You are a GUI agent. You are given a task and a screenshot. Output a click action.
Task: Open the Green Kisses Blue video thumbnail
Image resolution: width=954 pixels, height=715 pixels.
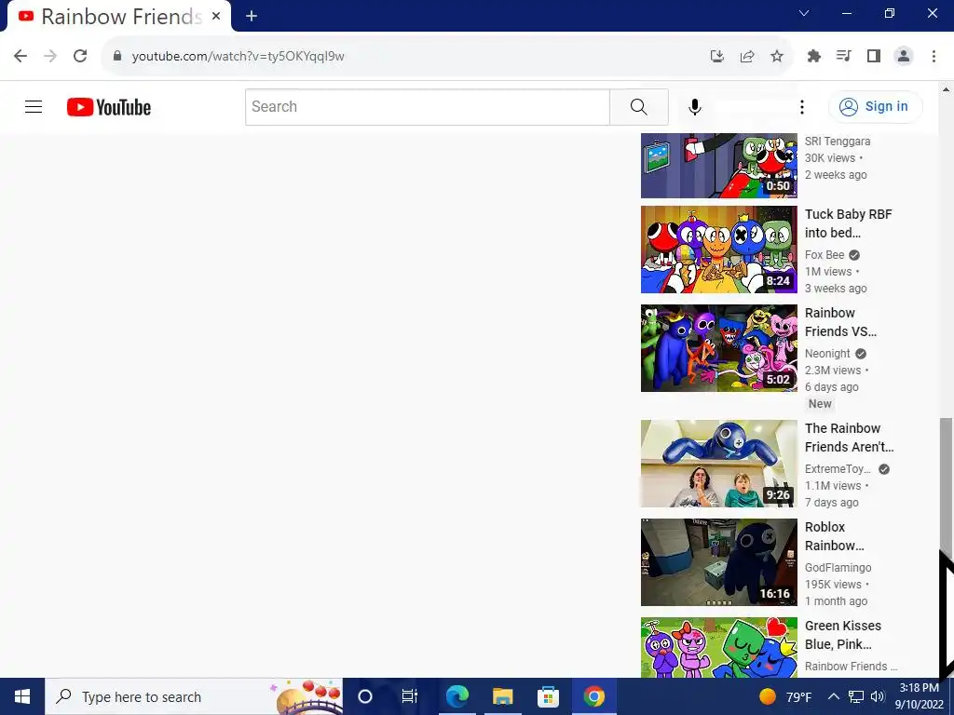(718, 647)
